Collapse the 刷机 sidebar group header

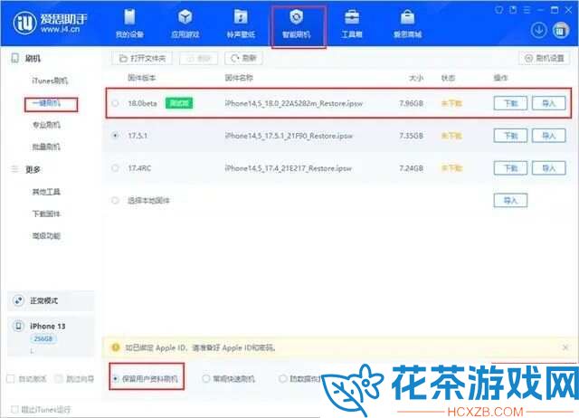(x=33, y=58)
